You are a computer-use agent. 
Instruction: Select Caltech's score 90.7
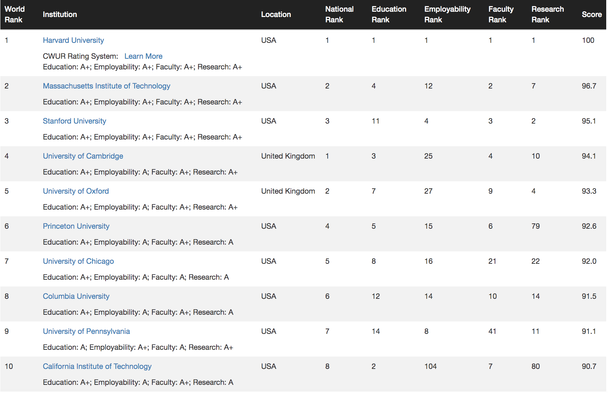coord(589,366)
